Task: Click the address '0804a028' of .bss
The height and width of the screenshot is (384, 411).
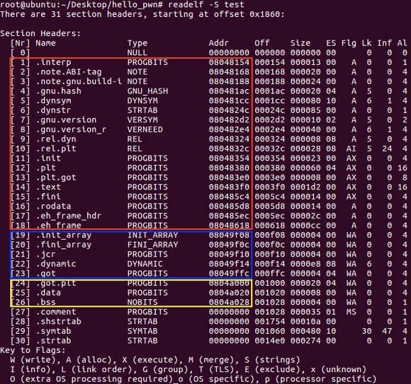Action: tap(229, 302)
